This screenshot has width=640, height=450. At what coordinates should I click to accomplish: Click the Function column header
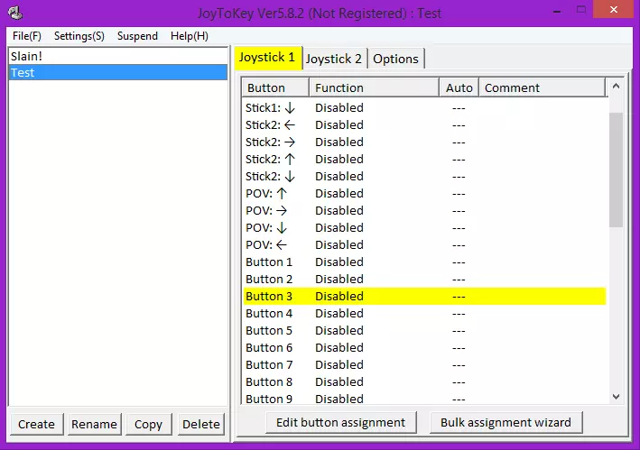375,87
